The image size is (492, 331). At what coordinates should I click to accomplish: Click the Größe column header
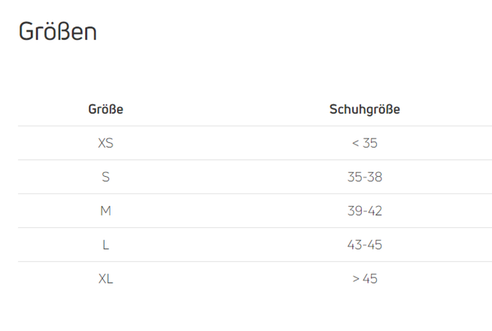(x=105, y=110)
